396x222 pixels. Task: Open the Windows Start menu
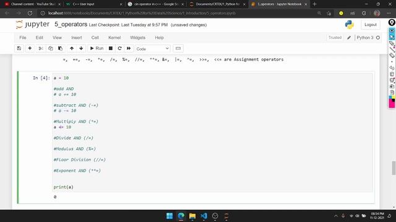(170, 216)
